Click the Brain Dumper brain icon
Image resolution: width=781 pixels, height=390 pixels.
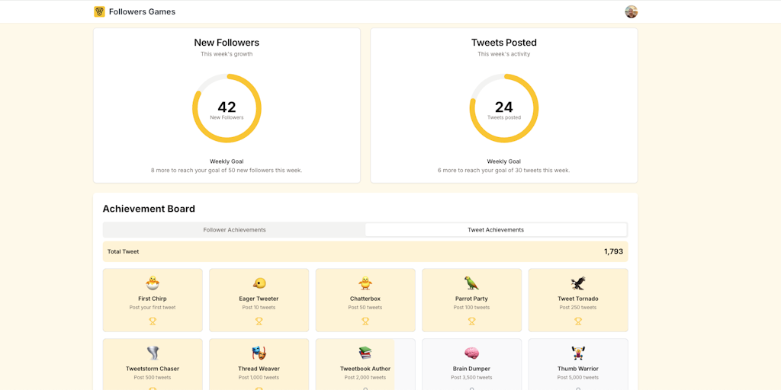(471, 353)
